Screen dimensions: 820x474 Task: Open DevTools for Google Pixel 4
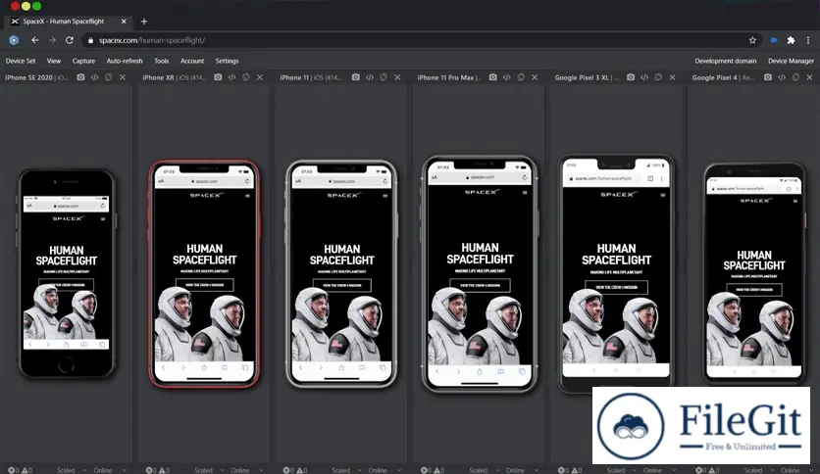pyautogui.click(x=782, y=77)
